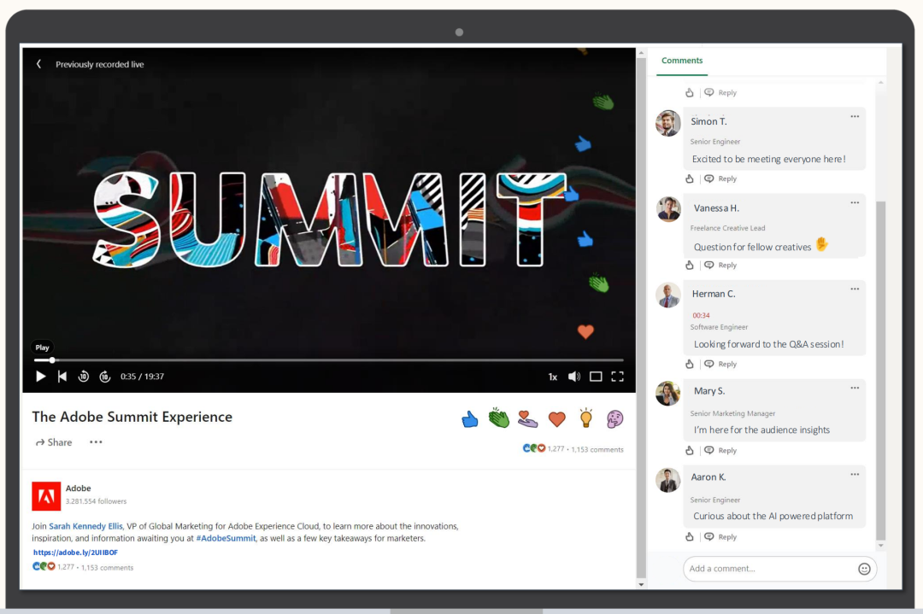The width and height of the screenshot is (923, 614).
Task: Visit the adobe.ly/2UIIBOF link
Action: pos(75,553)
